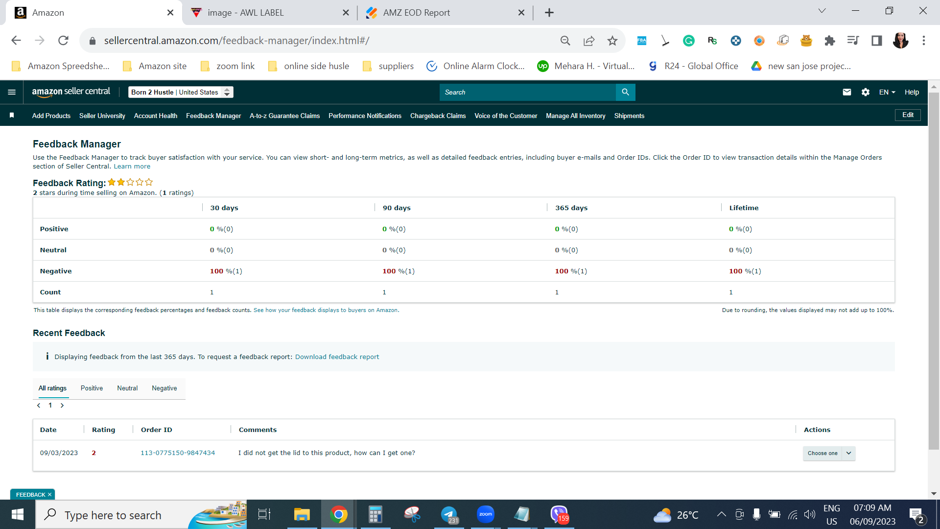Image resolution: width=940 pixels, height=529 pixels.
Task: Select the Neutral feedback tab
Action: [x=127, y=388]
